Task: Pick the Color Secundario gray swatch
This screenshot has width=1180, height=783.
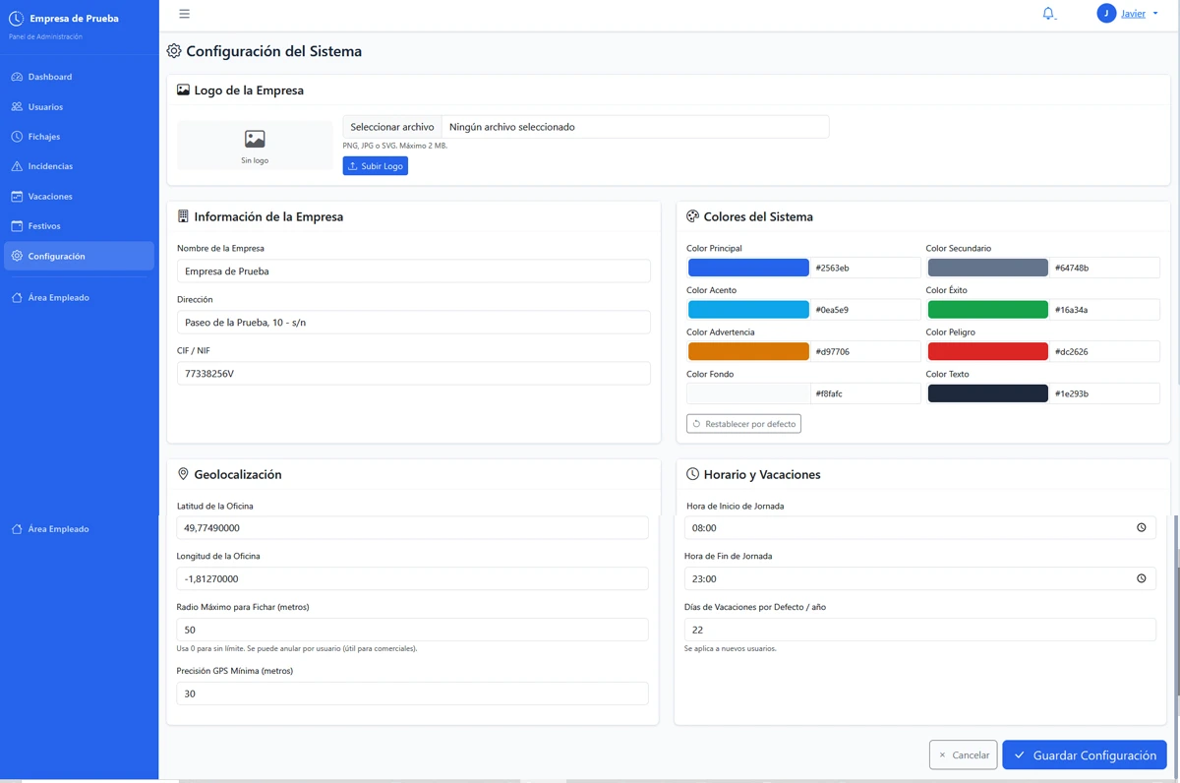Action: click(988, 268)
